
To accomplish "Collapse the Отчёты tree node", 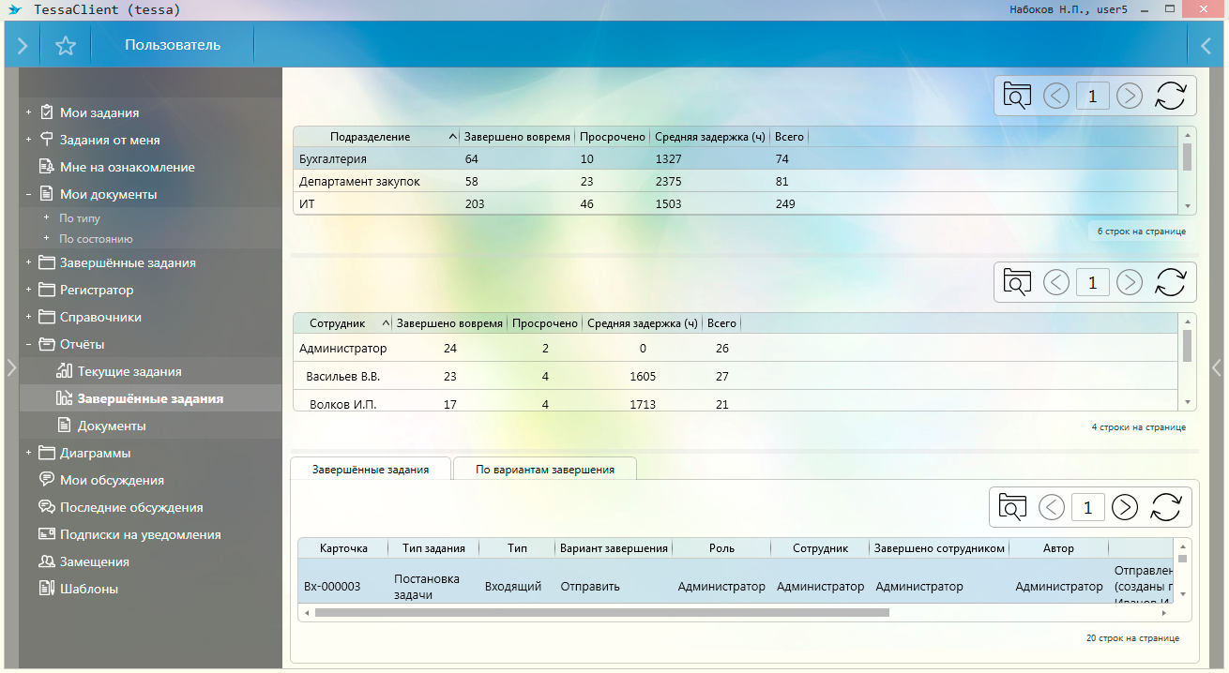I will (x=29, y=344).
